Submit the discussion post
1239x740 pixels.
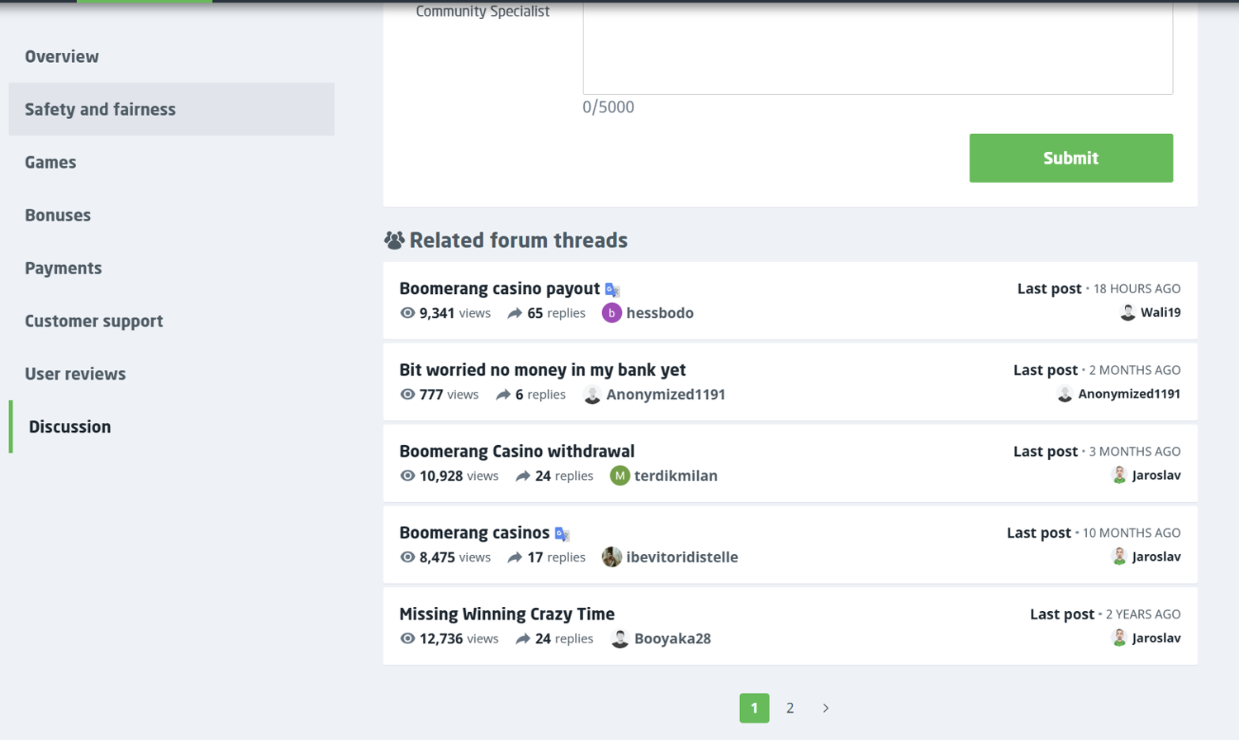coord(1070,158)
